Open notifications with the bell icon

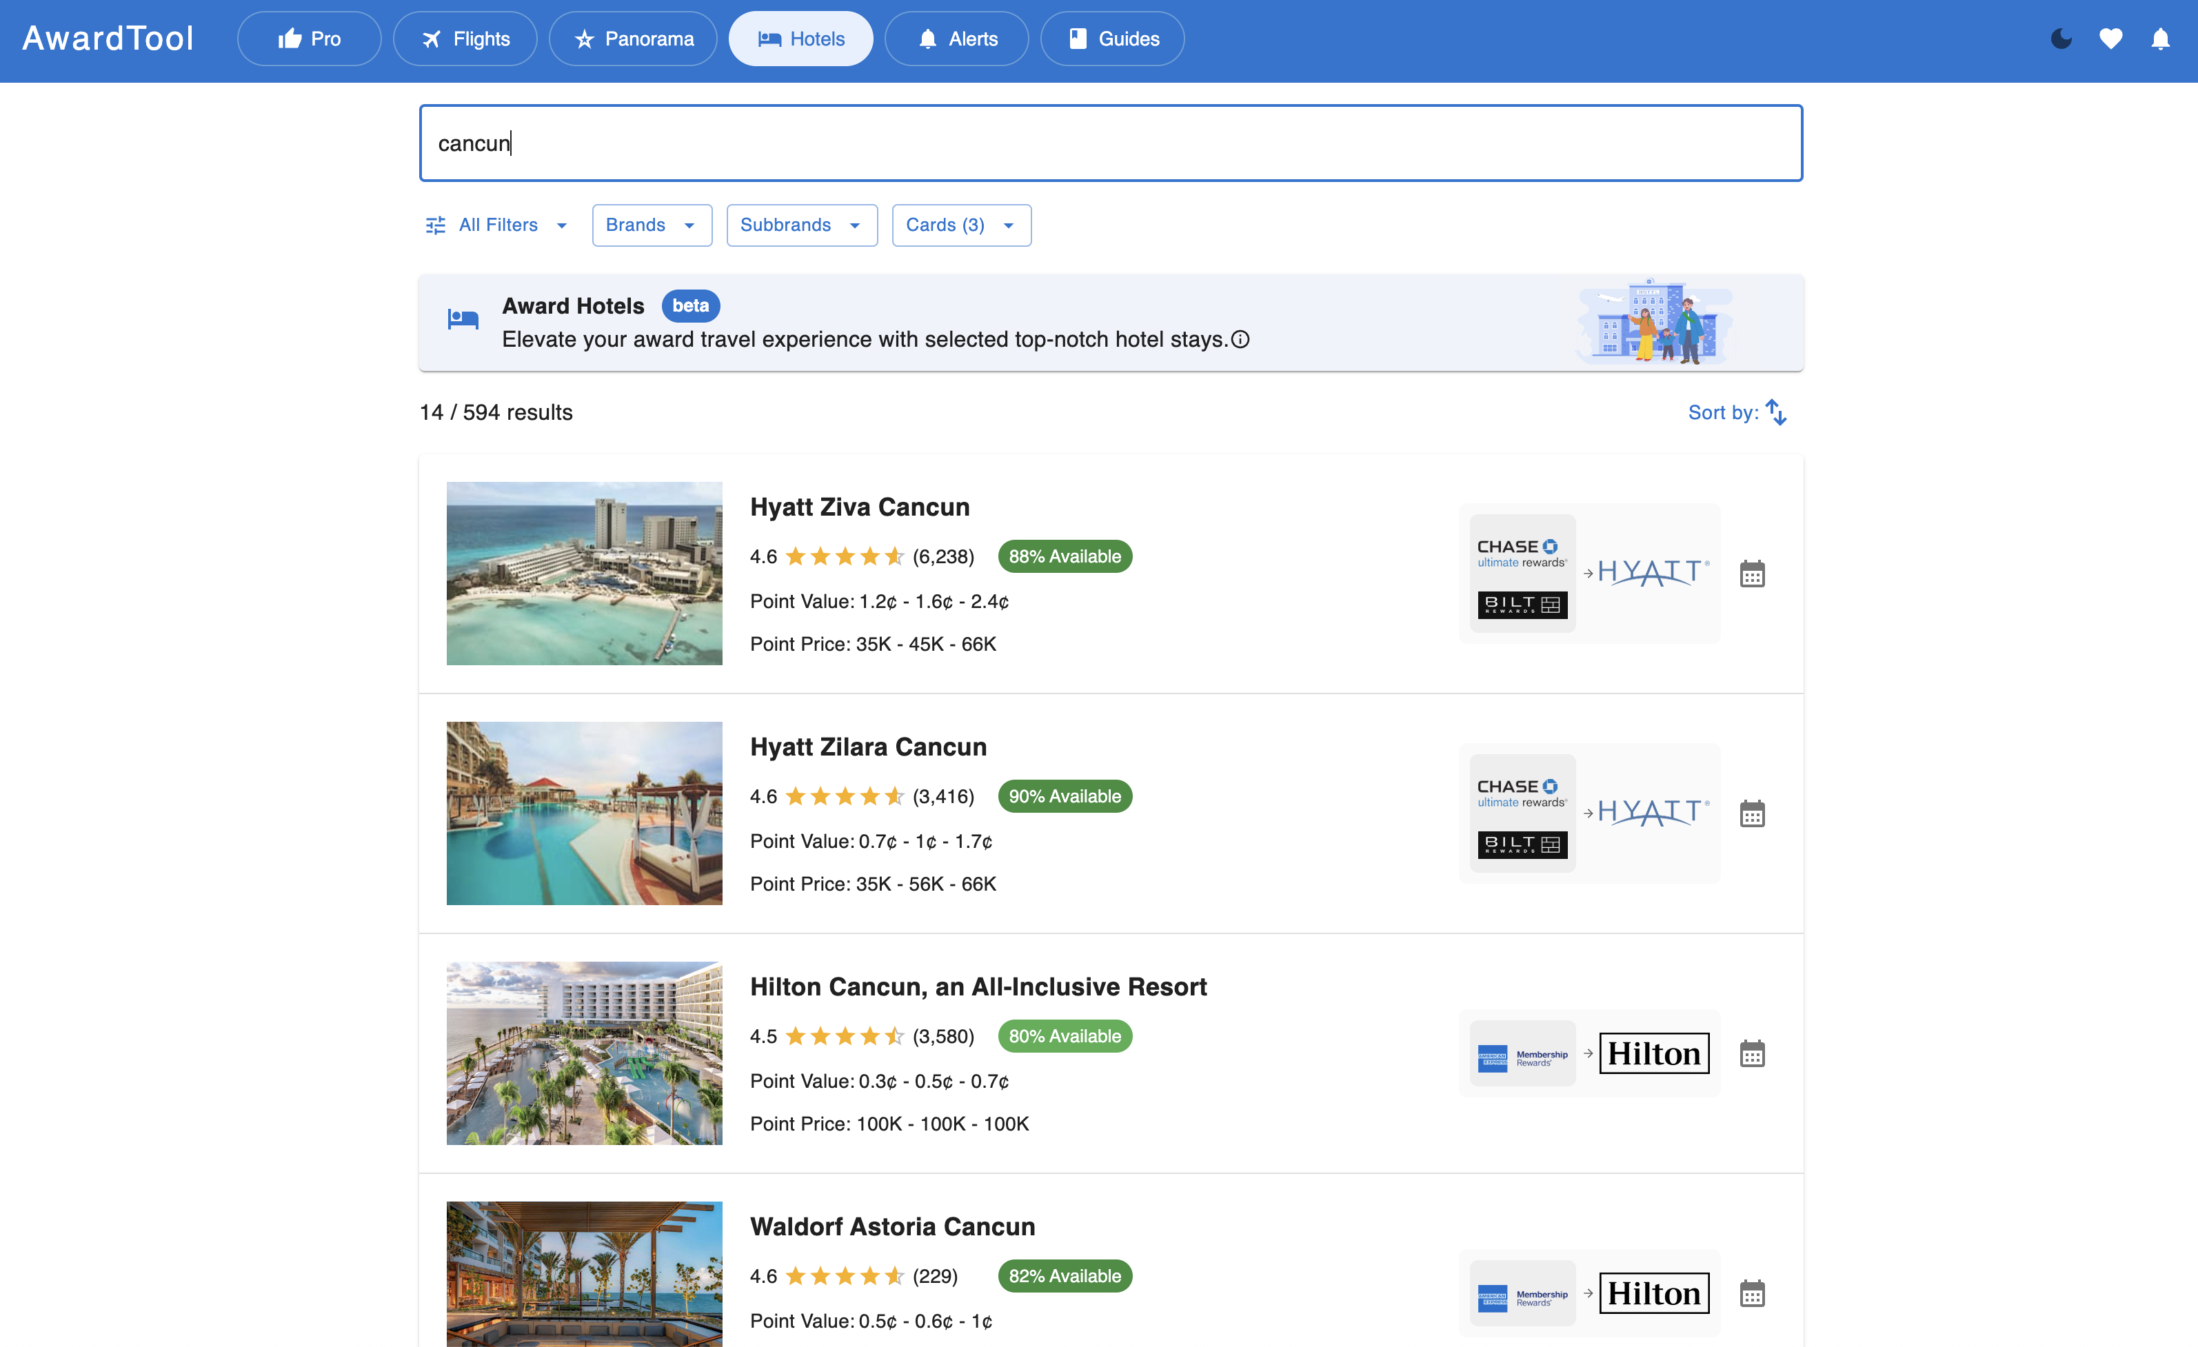pyautogui.click(x=2162, y=39)
